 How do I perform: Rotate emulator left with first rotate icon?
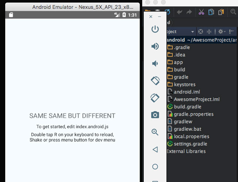155,81
